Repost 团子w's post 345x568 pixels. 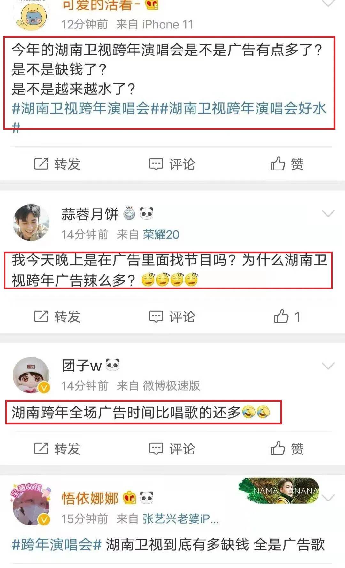pos(57,448)
